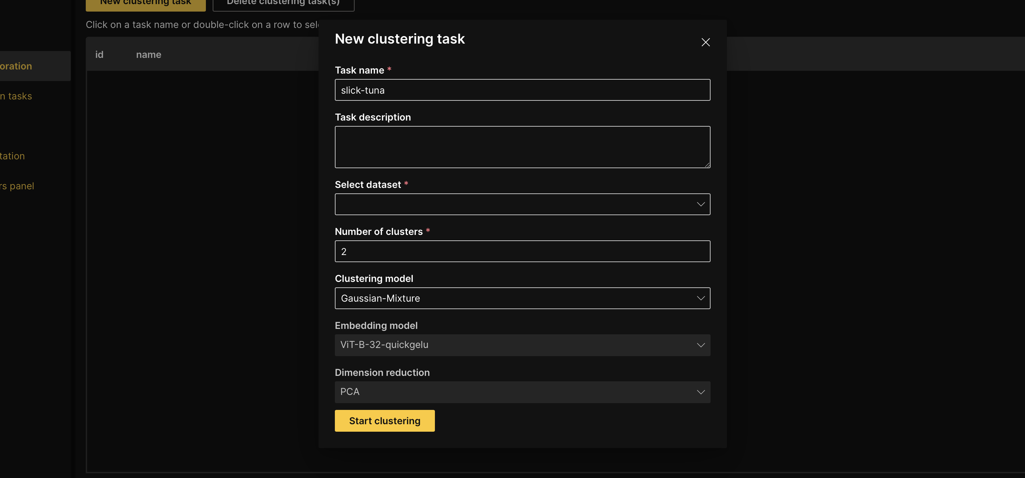The width and height of the screenshot is (1025, 478).
Task: Close the New clustering task dialog
Action: [x=705, y=42]
